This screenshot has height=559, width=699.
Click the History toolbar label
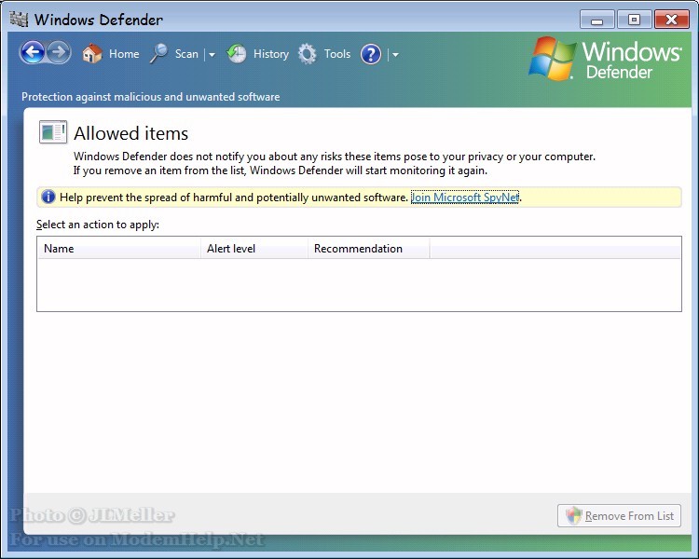coord(271,54)
